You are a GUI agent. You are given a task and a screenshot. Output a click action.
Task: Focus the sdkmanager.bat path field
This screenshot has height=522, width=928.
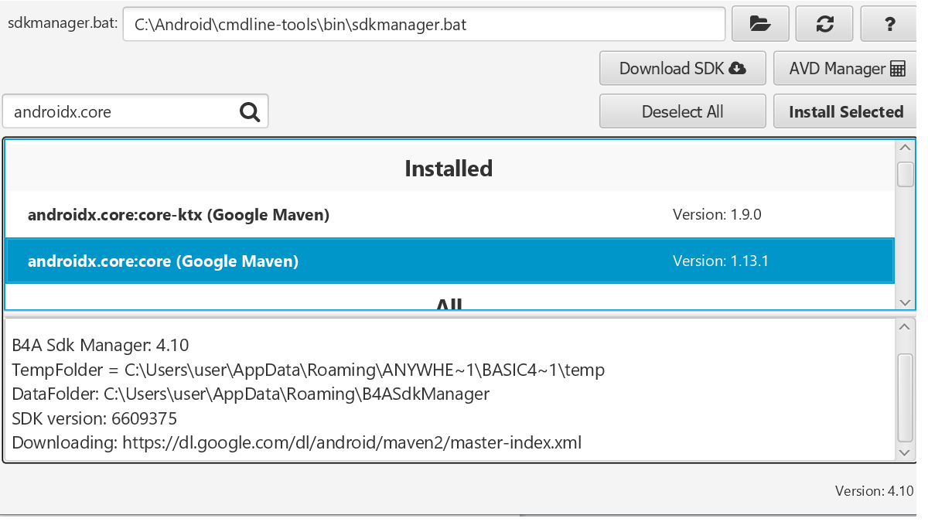click(x=424, y=24)
